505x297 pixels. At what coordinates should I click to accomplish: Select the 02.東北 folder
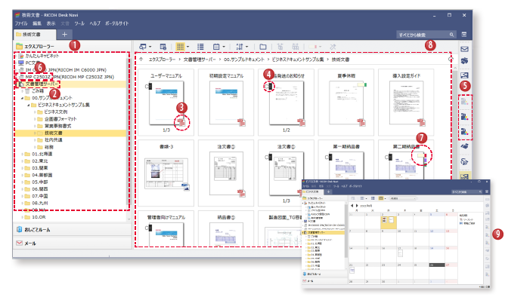[x=40, y=161]
